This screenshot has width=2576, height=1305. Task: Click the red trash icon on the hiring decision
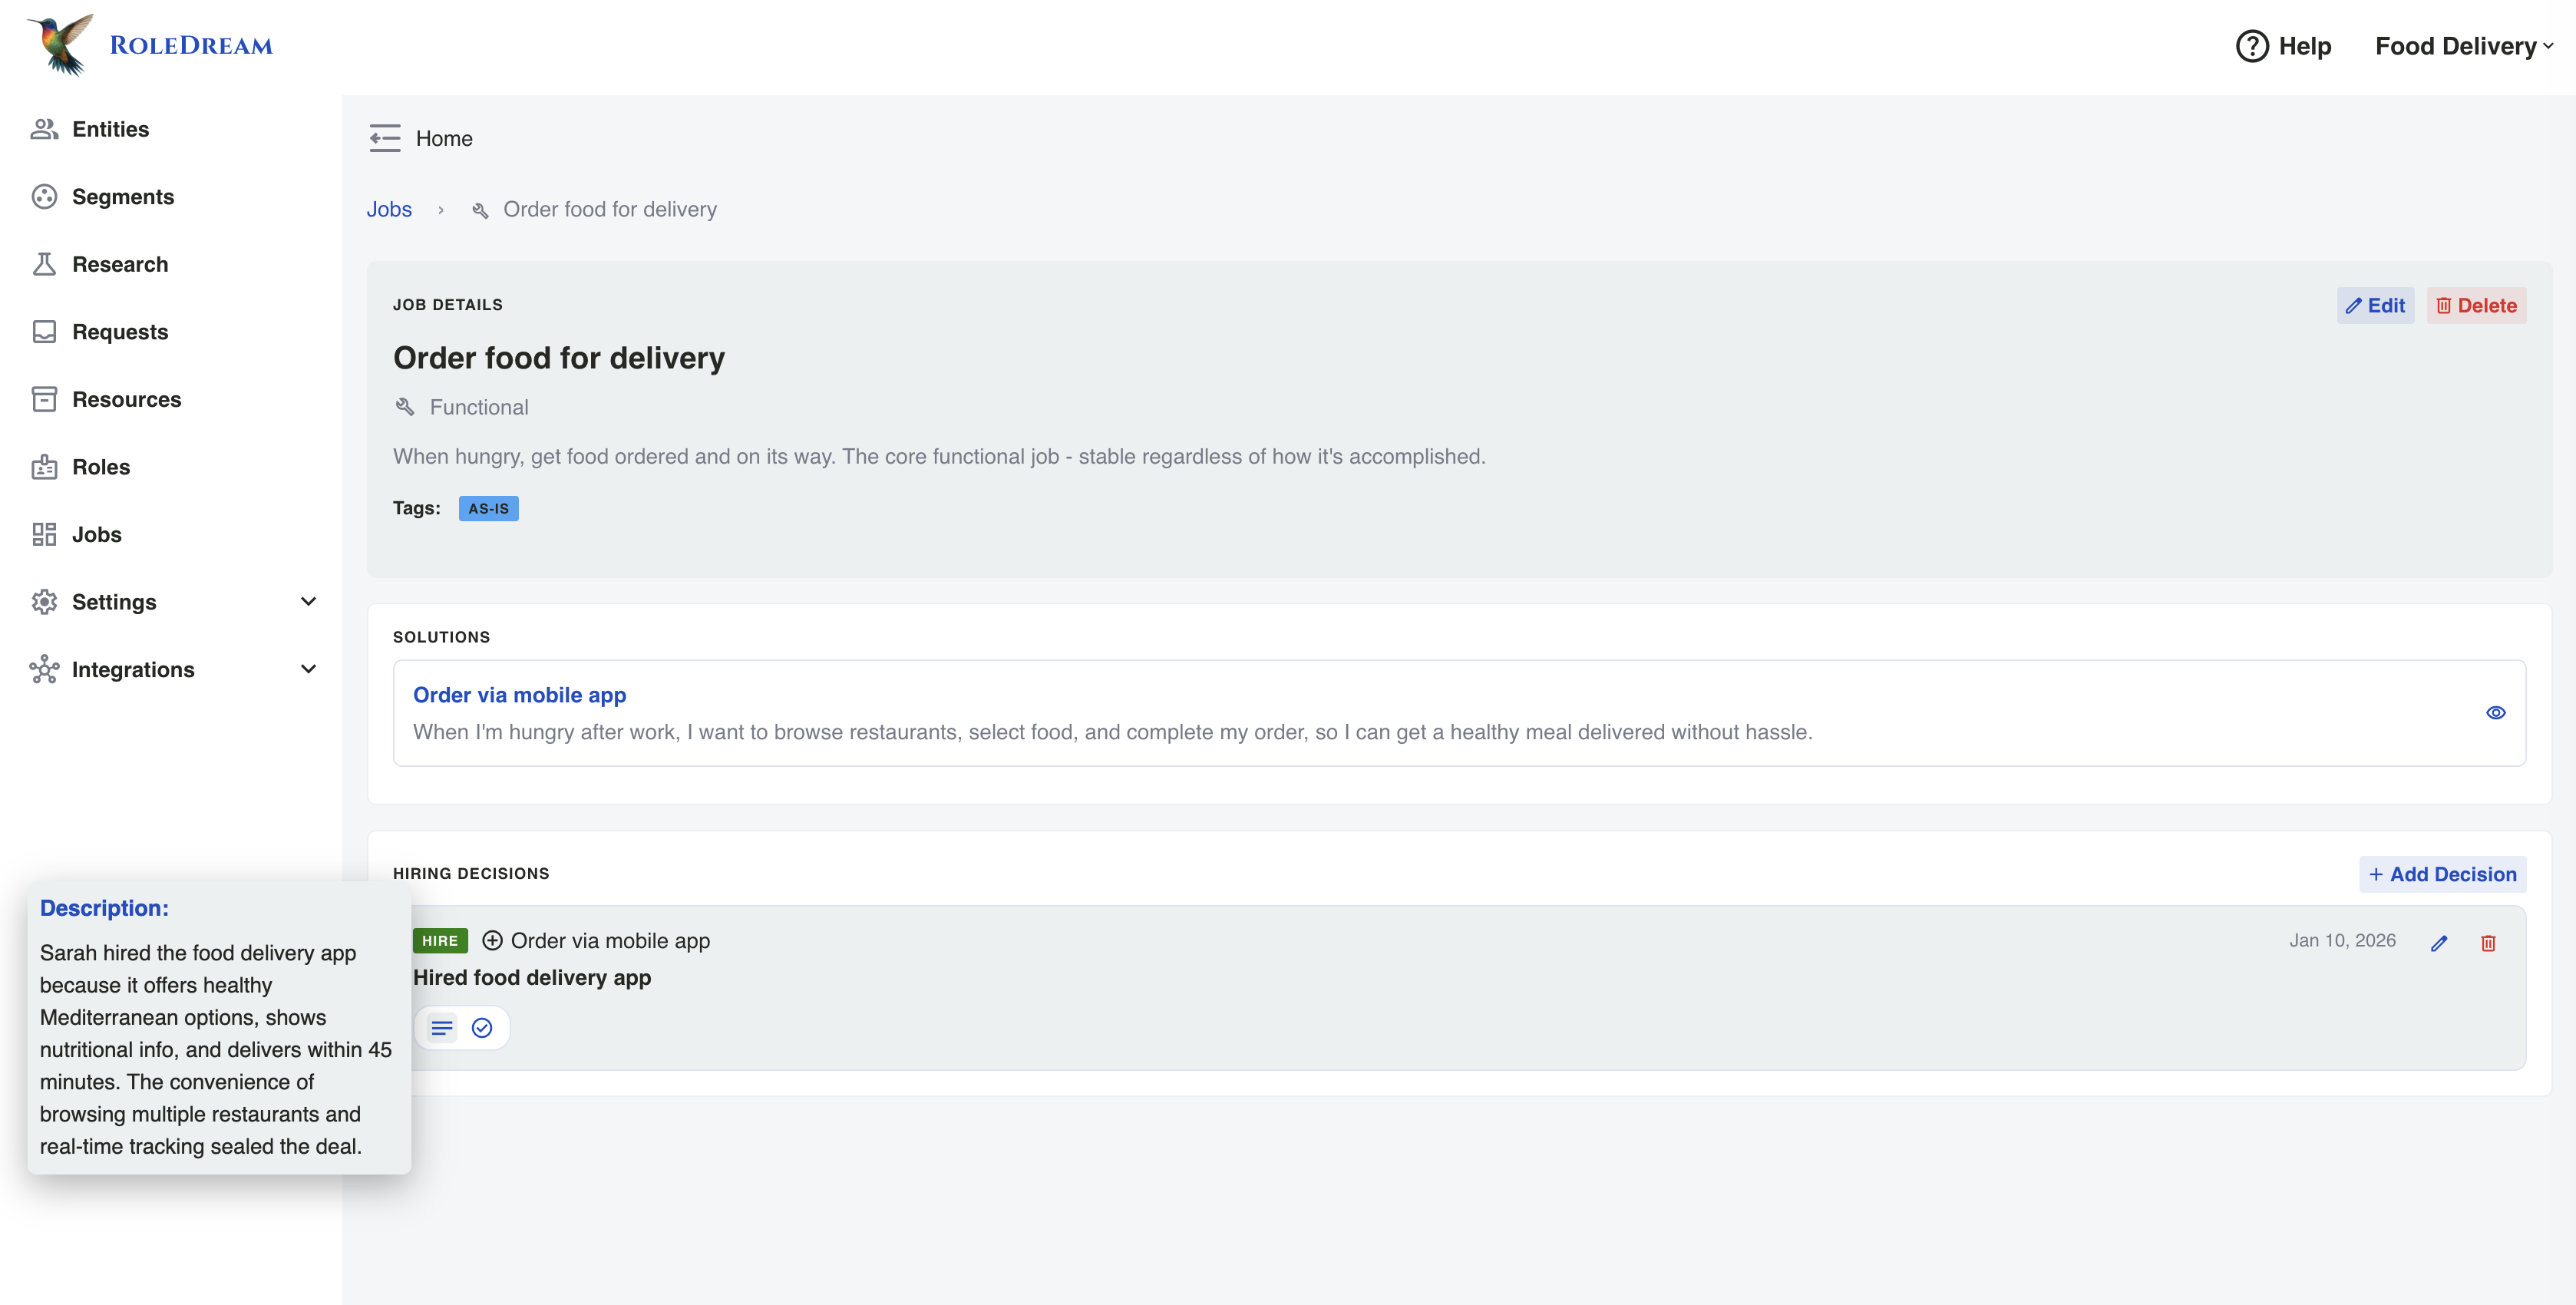(2489, 942)
